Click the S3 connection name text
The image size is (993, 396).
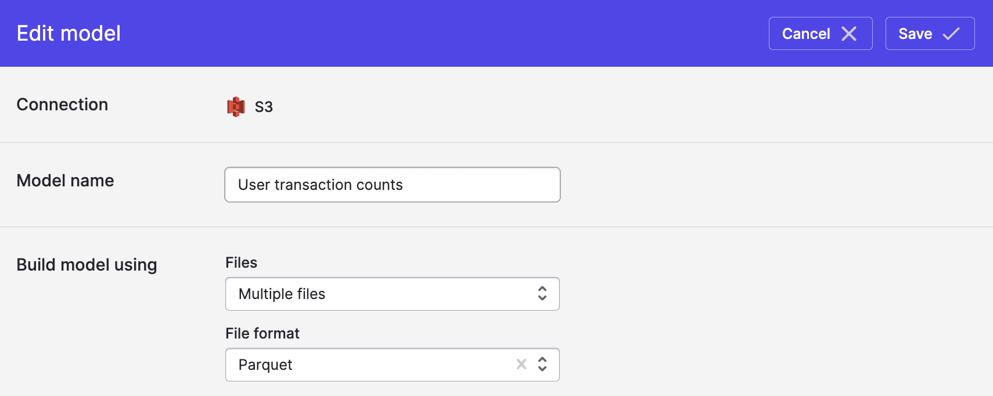pos(264,107)
